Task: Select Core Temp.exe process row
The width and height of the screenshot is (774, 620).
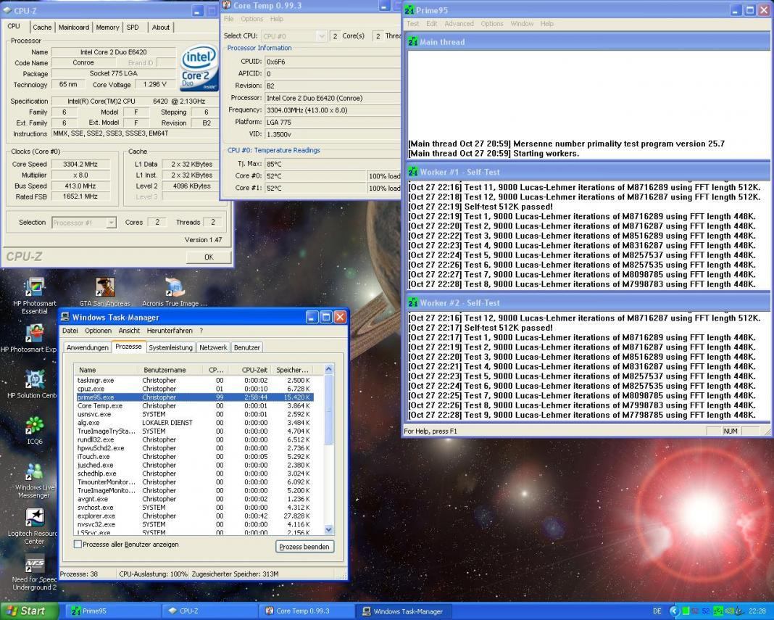Action: [x=195, y=405]
